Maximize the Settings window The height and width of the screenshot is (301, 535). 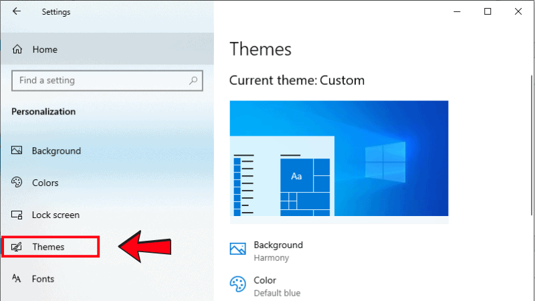pos(488,11)
